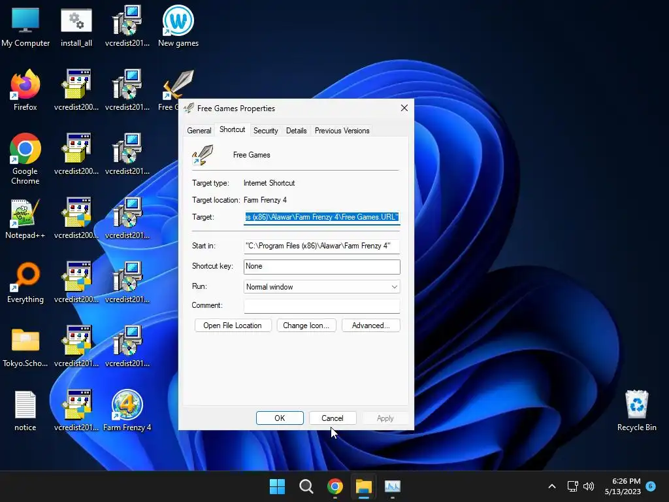Open the Details tab
669x502 pixels.
pos(296,131)
